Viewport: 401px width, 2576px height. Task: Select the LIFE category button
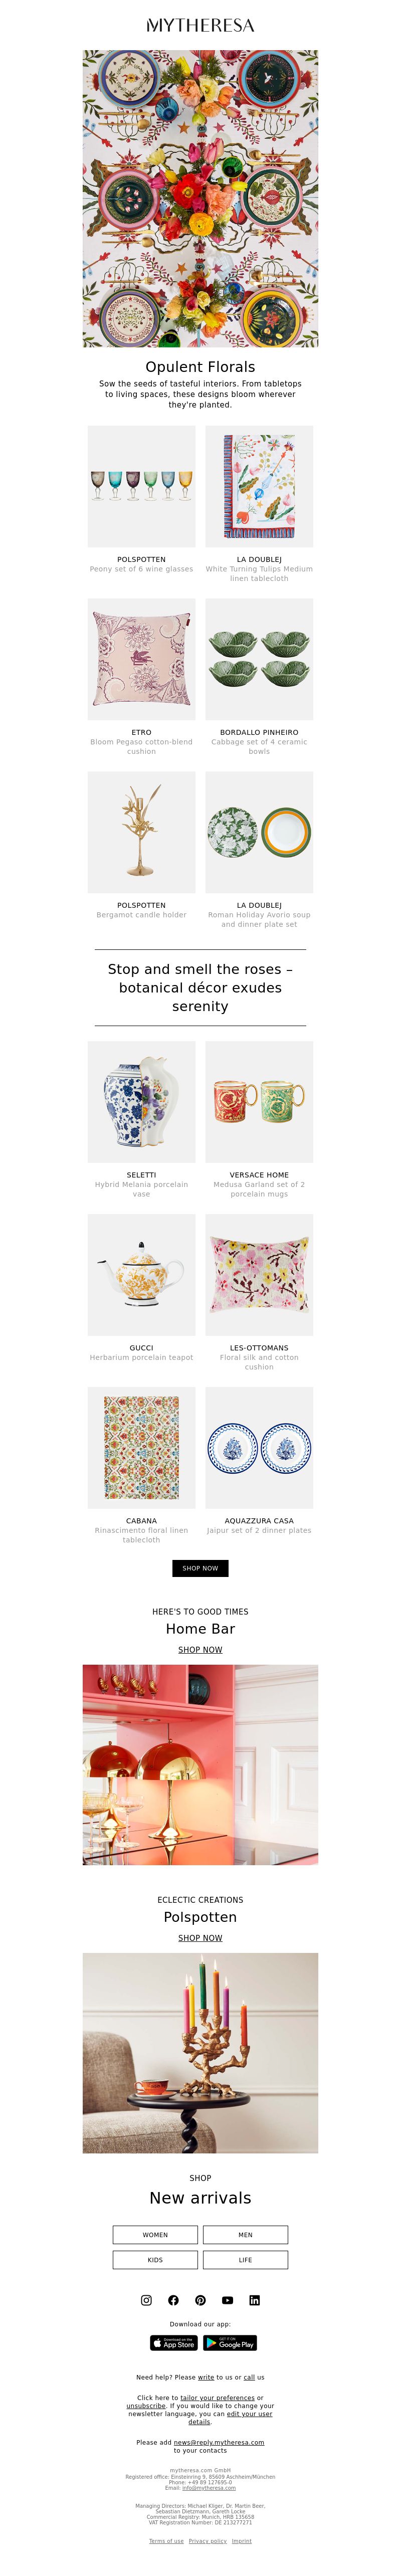tap(245, 2259)
